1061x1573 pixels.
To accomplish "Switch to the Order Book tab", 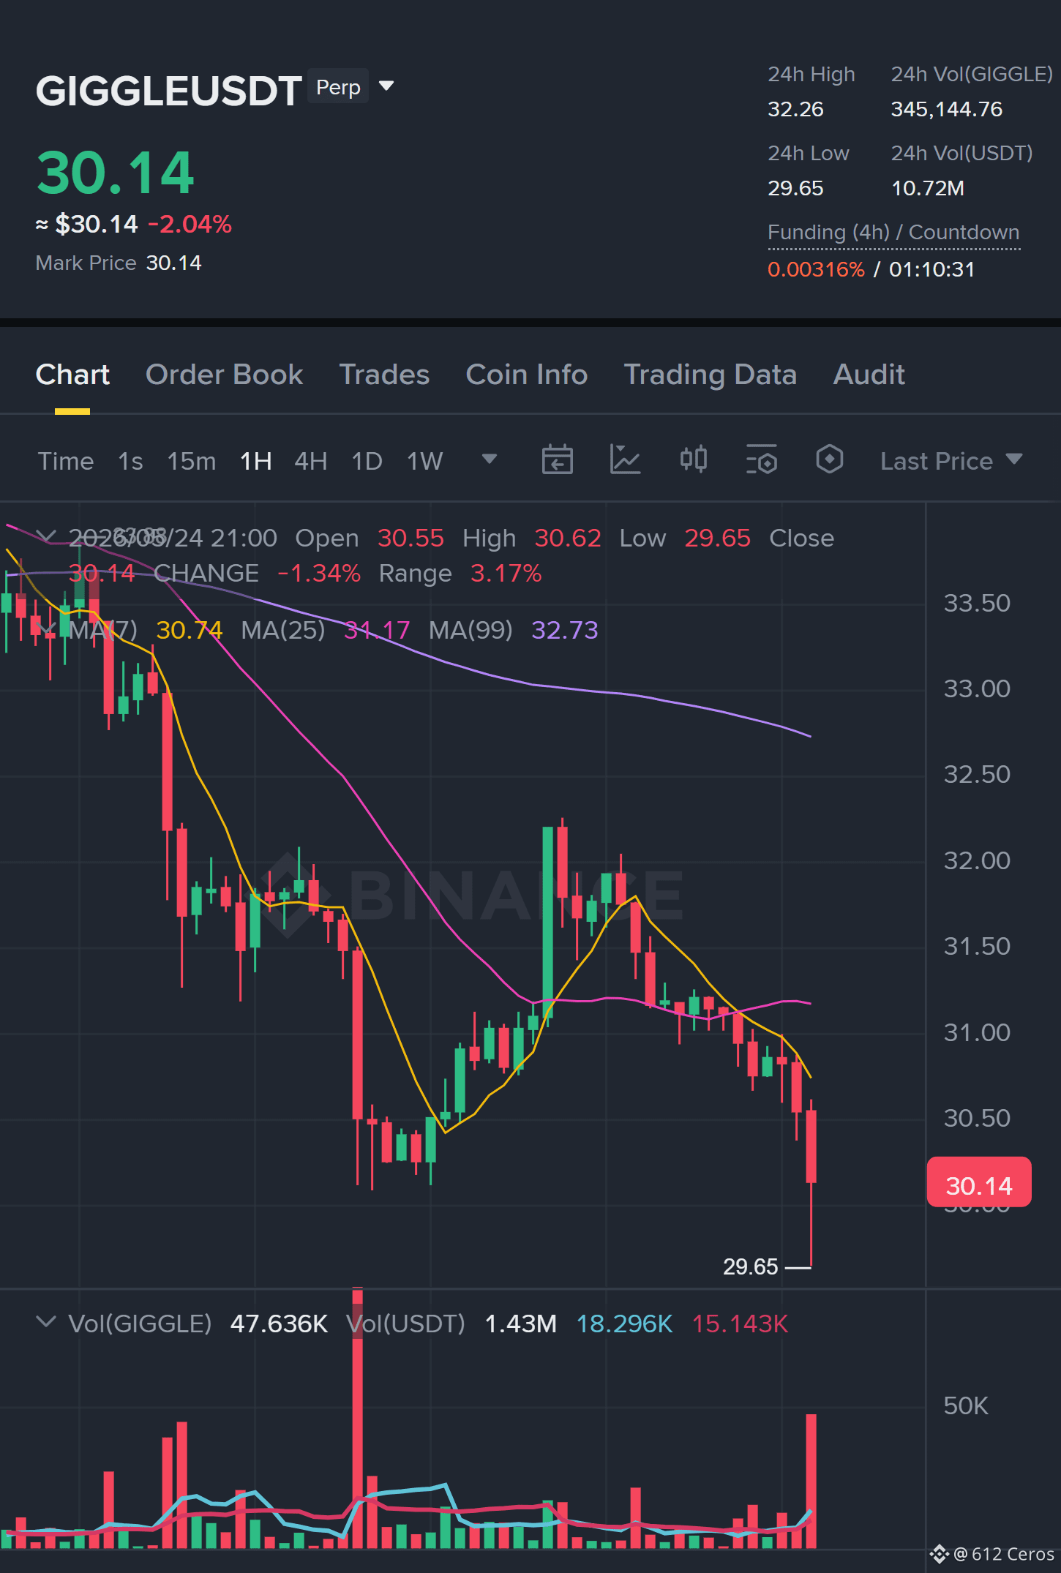I will point(224,375).
